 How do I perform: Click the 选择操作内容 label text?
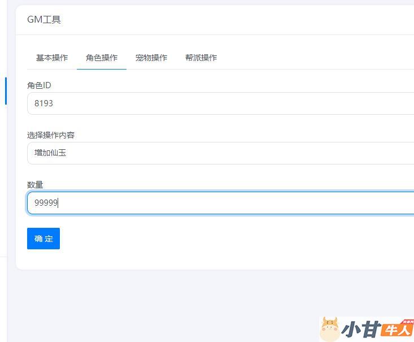pyautogui.click(x=51, y=135)
